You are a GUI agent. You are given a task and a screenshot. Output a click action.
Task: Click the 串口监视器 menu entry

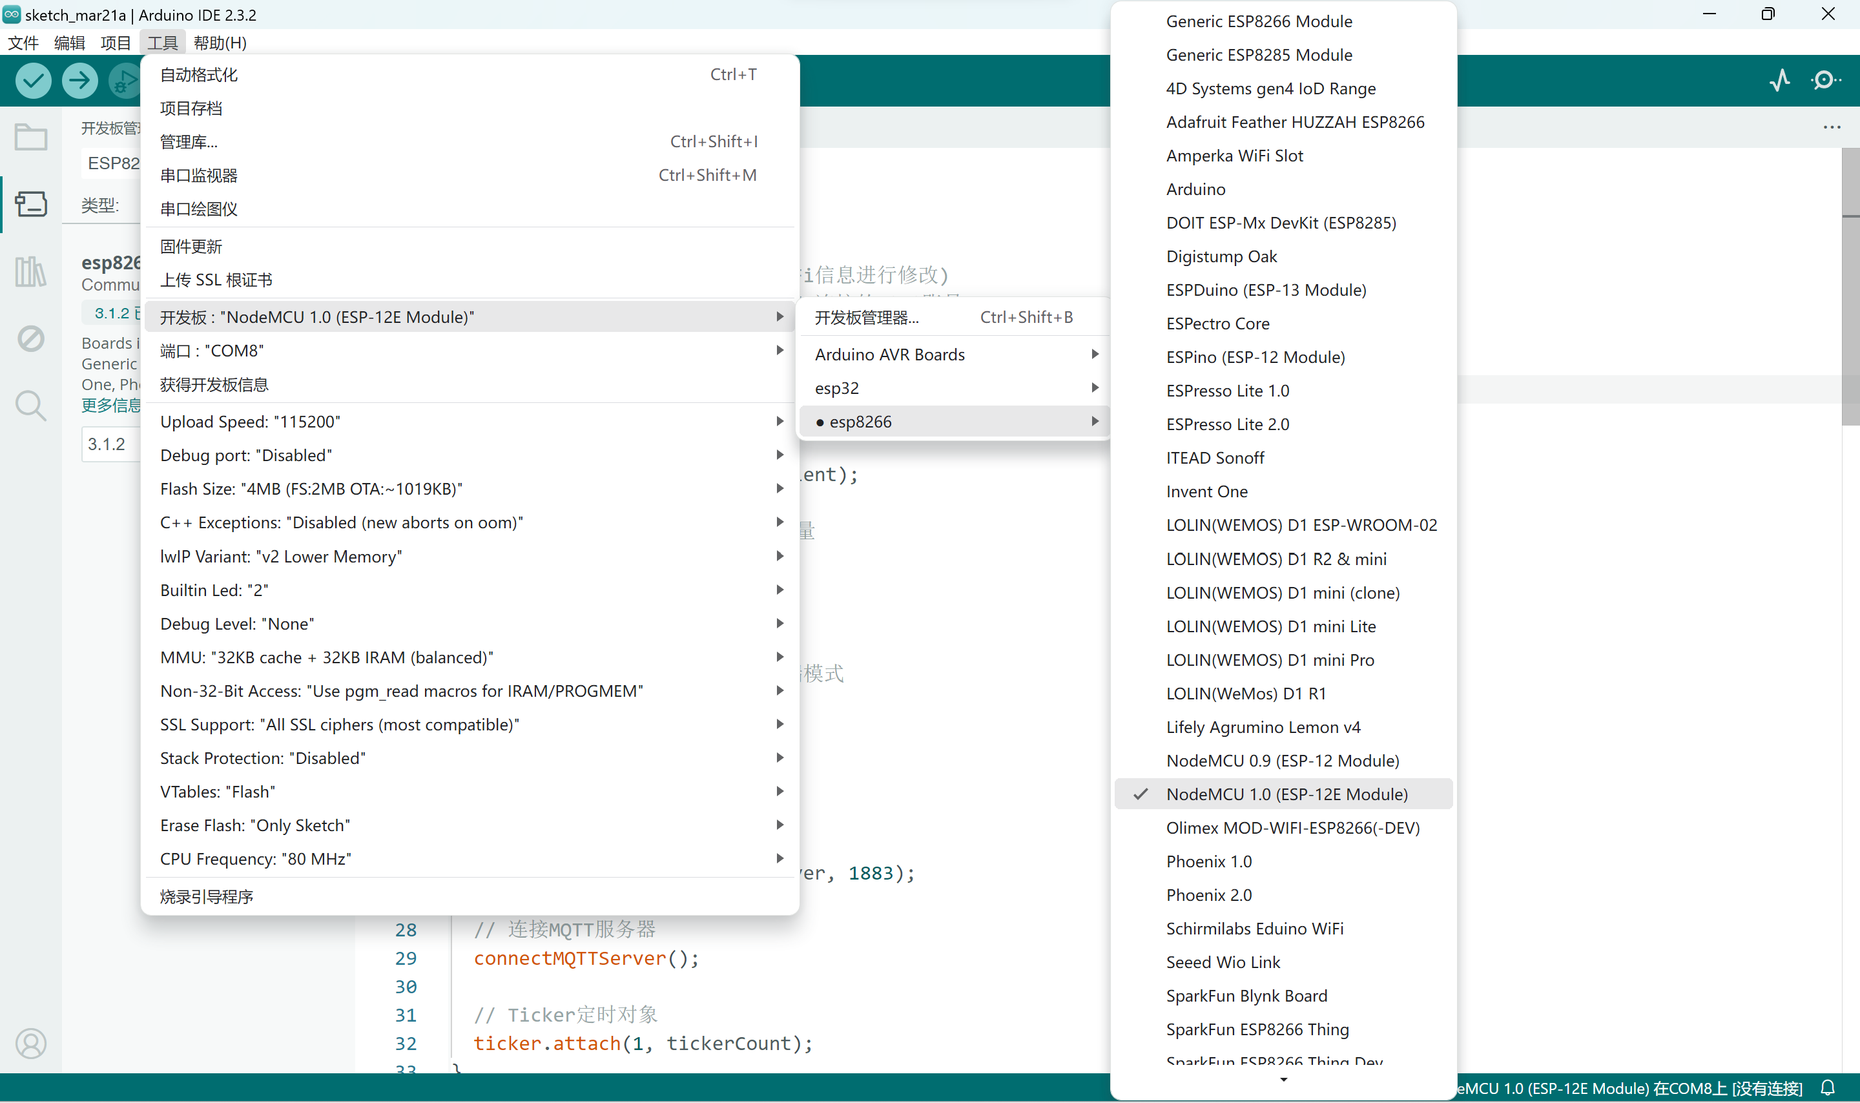point(198,176)
